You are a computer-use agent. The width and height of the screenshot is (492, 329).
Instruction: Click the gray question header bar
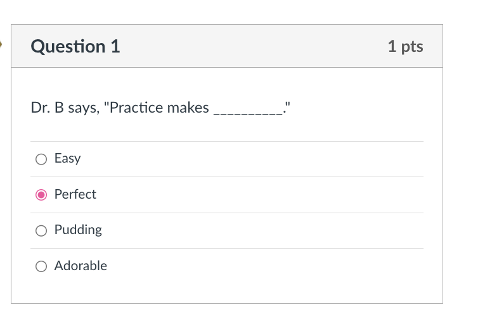(x=227, y=46)
